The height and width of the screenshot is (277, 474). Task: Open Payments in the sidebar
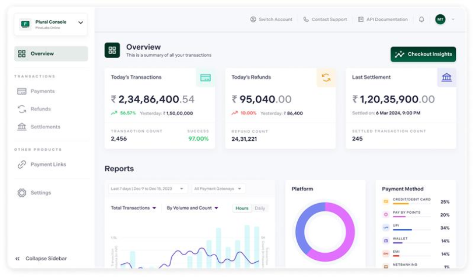[x=42, y=91]
